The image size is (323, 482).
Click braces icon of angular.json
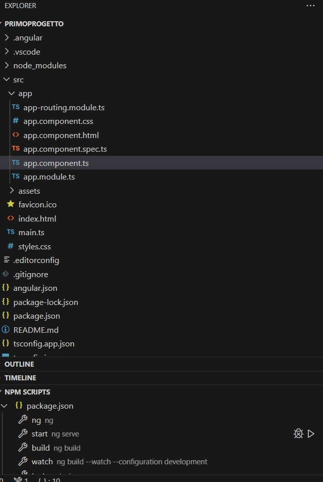tap(6, 288)
